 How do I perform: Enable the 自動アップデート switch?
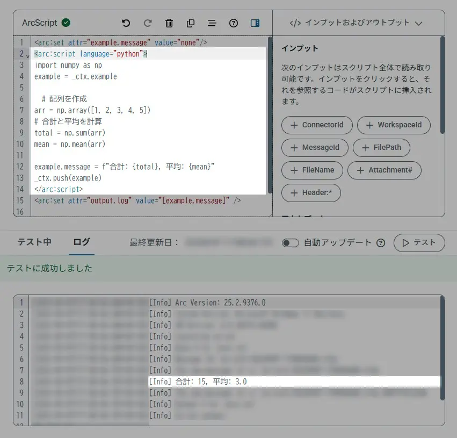pyautogui.click(x=290, y=242)
